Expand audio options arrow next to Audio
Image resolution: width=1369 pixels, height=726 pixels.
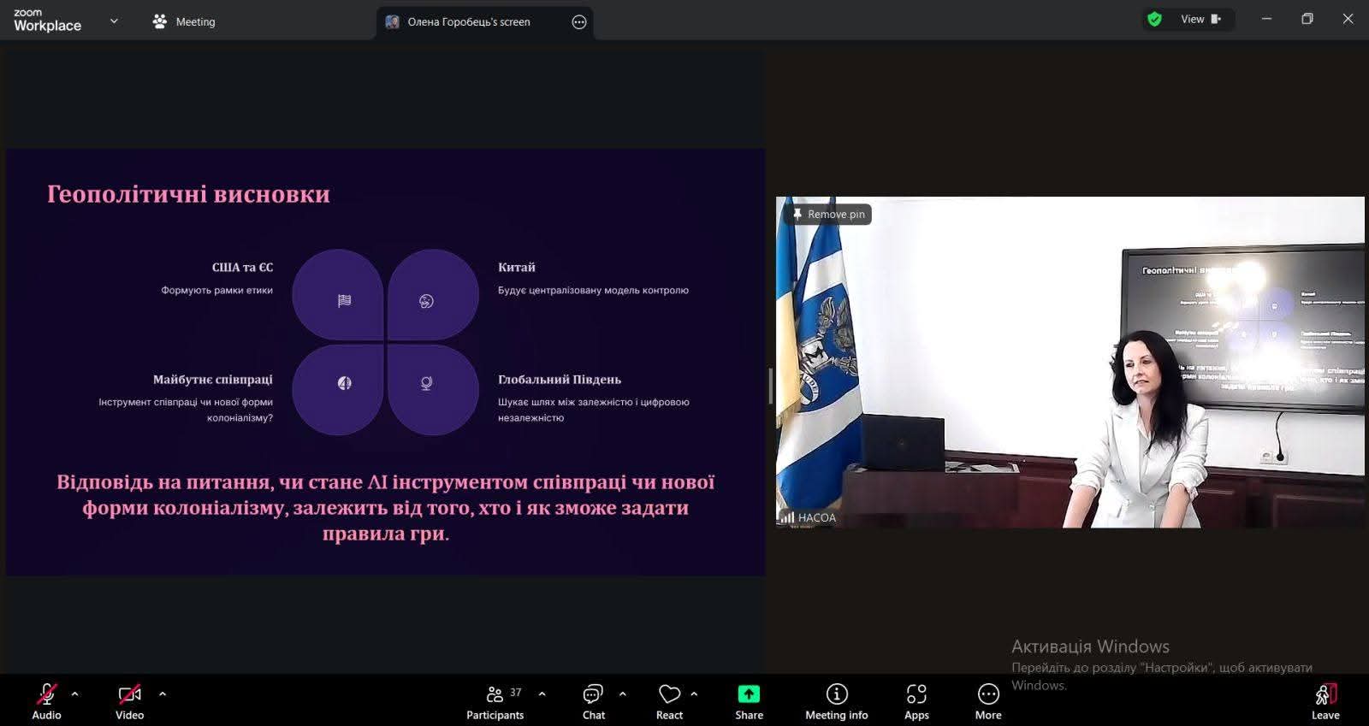pos(75,694)
